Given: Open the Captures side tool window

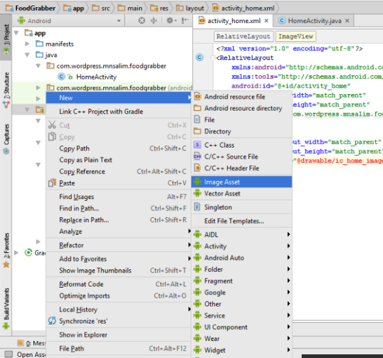Looking at the screenshot, I should click(6, 139).
